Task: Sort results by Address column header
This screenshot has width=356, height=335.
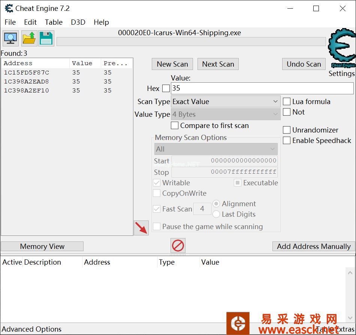Action: [36, 63]
